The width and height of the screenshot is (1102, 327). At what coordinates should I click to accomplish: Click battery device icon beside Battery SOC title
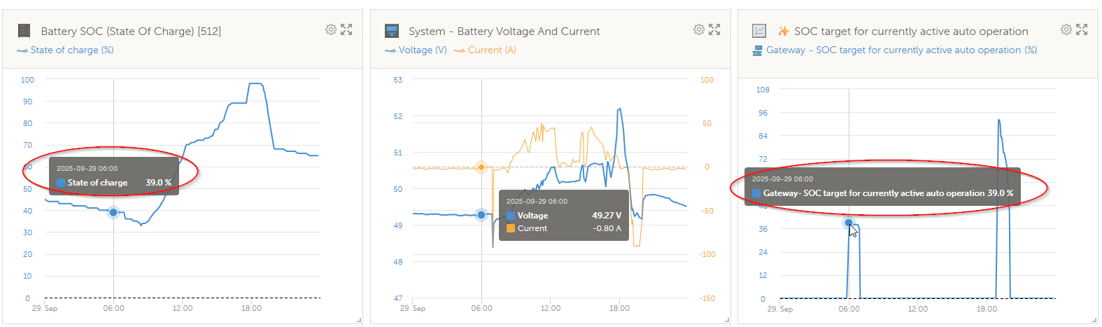pos(24,31)
